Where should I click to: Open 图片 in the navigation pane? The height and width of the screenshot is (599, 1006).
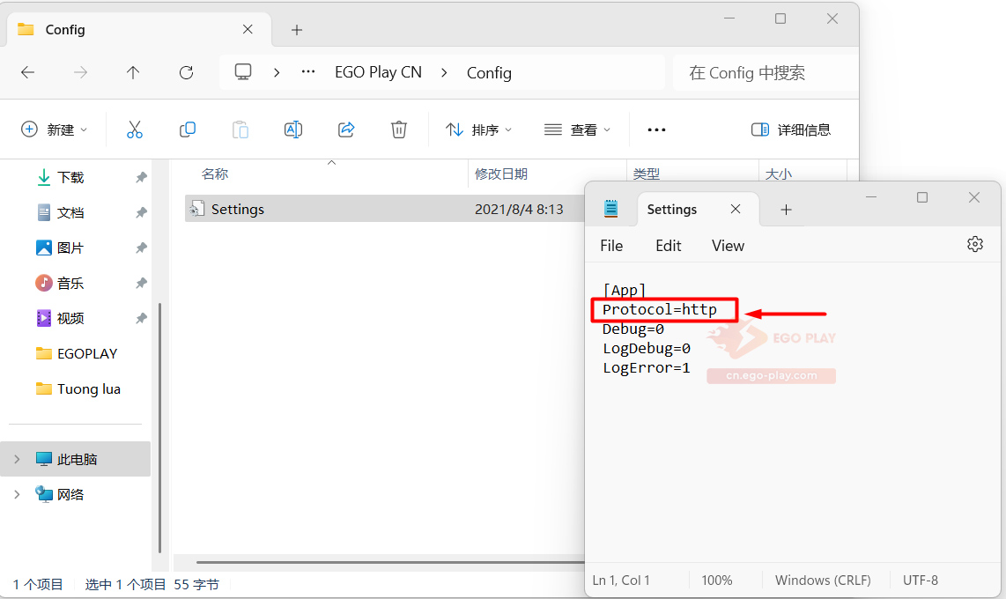tap(70, 248)
